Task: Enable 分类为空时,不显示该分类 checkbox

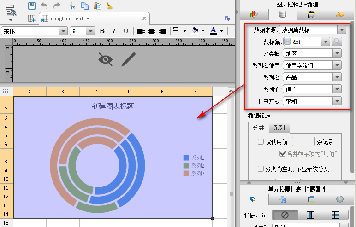Action: click(x=261, y=169)
